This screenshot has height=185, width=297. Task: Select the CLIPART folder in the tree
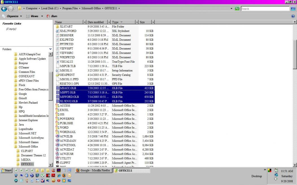[x=27, y=151]
